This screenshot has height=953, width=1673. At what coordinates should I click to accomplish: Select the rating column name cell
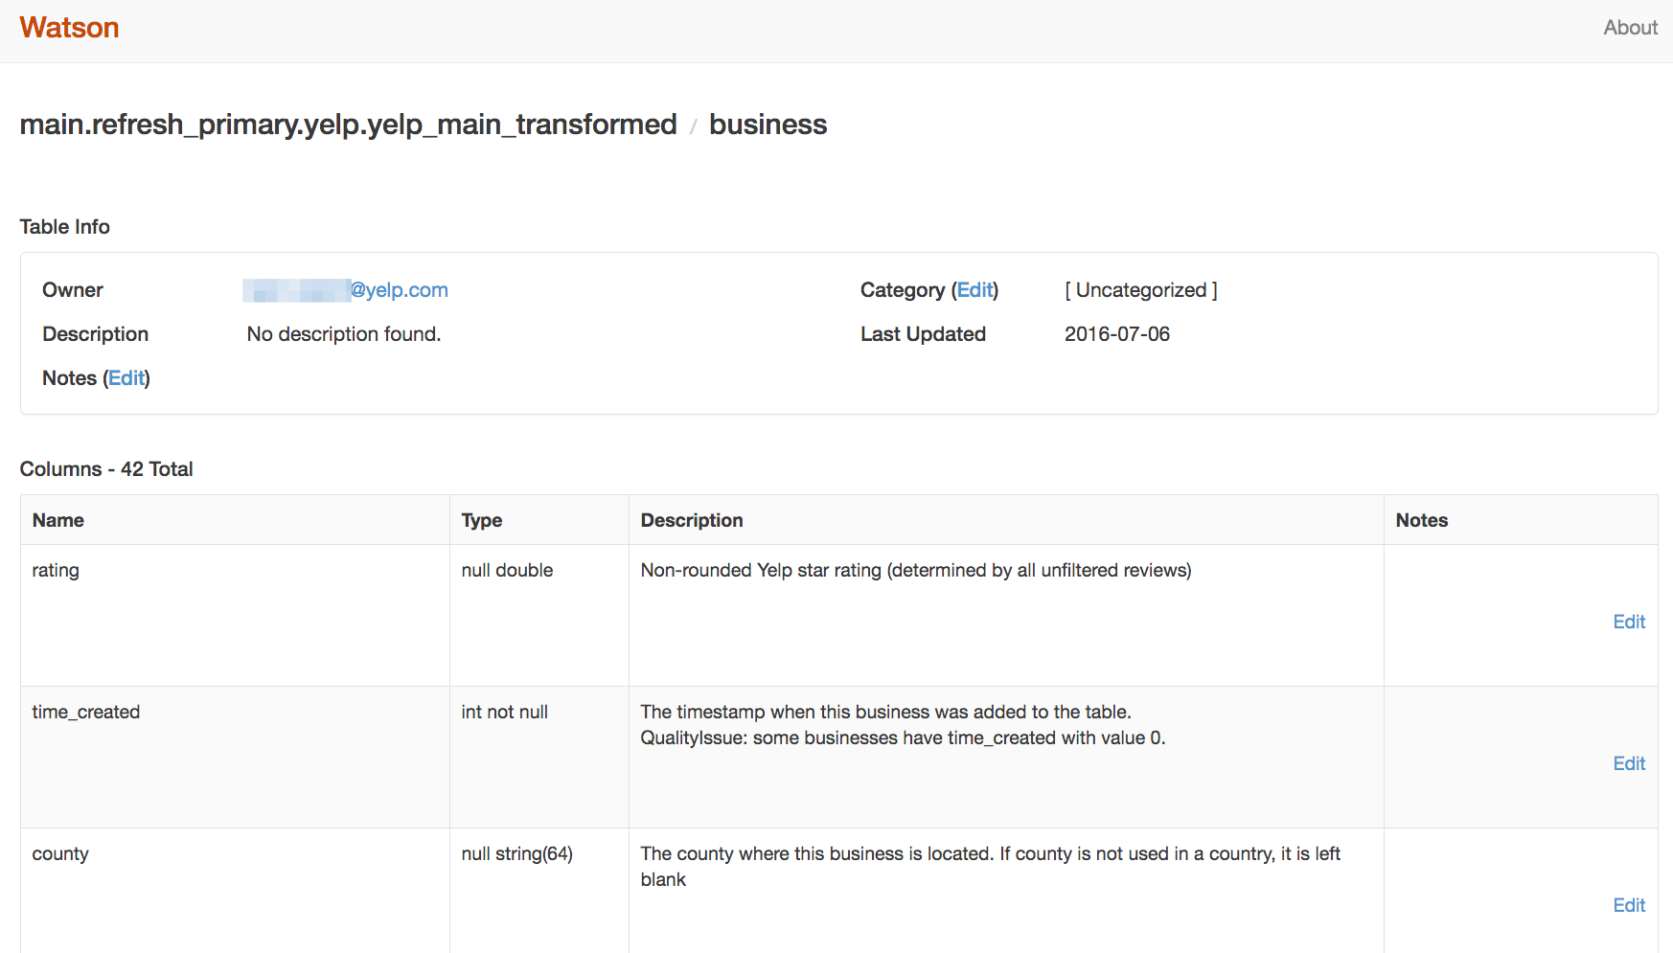point(56,570)
